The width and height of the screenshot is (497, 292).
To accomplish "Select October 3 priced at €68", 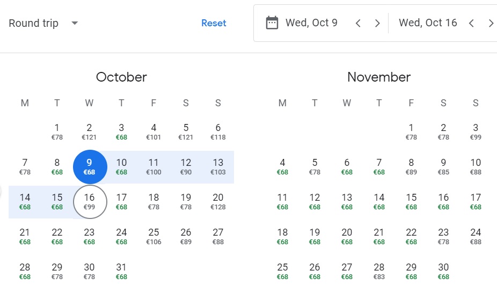I will click(x=121, y=132).
